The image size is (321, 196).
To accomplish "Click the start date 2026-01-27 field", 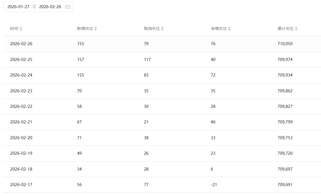I will pyautogui.click(x=18, y=7).
